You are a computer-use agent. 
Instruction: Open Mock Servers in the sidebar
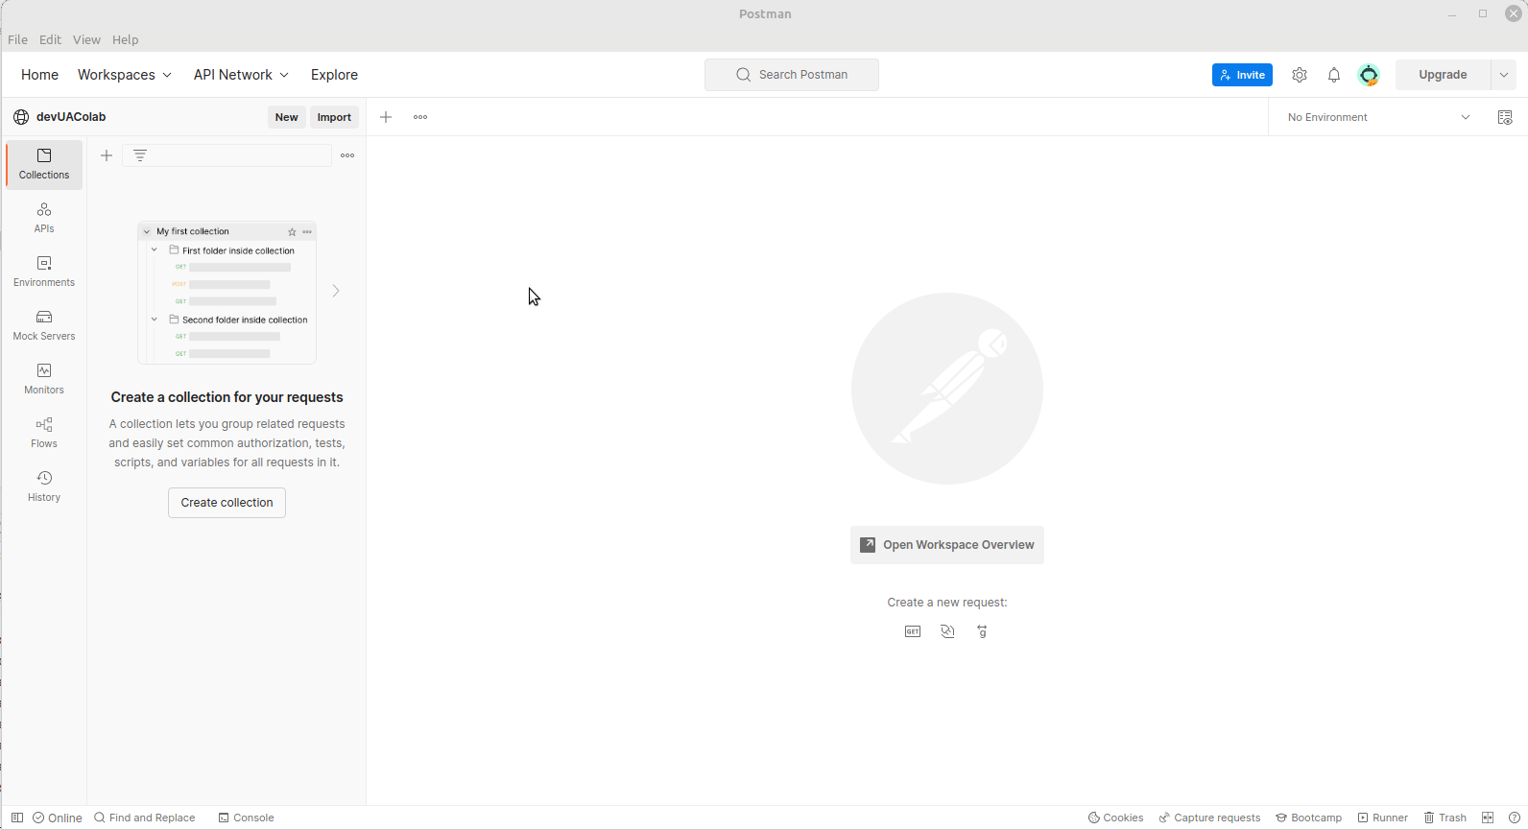tap(44, 325)
